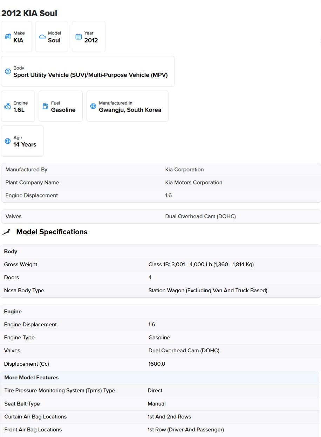Click the Body section header row
The image size is (321, 437).
(160, 252)
